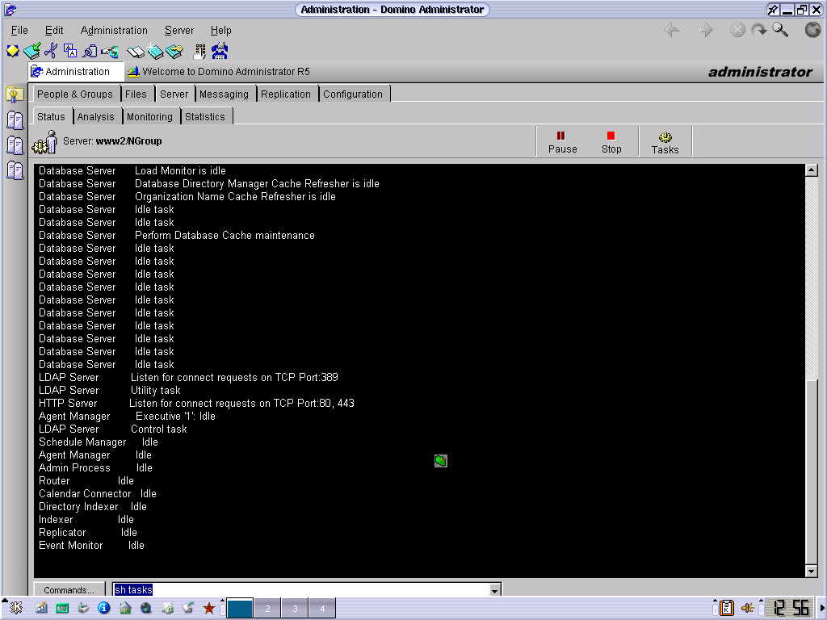Click the HTTP Server console line

(196, 404)
